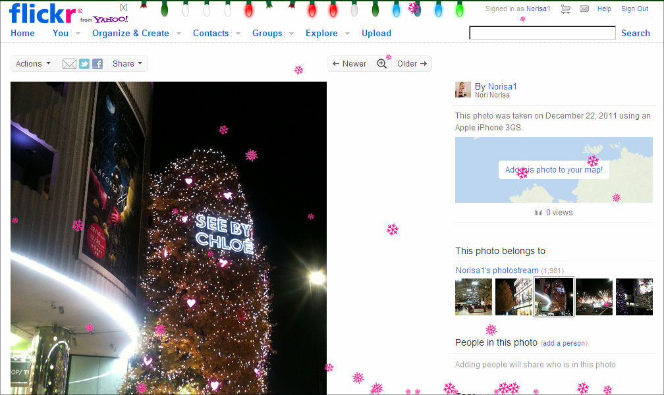Open the shopping cart icon

click(565, 9)
